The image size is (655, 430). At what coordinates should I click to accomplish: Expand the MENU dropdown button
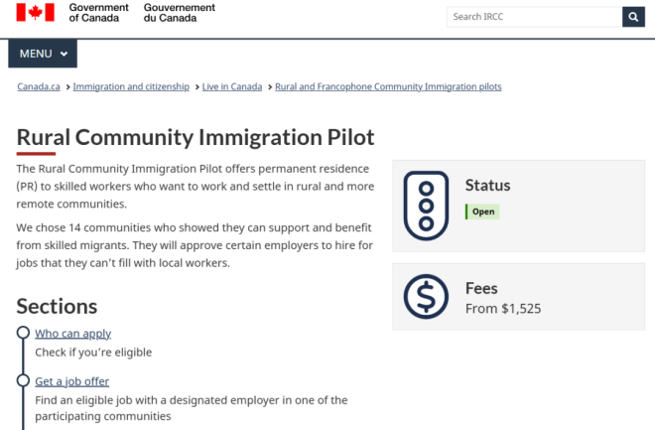[43, 54]
